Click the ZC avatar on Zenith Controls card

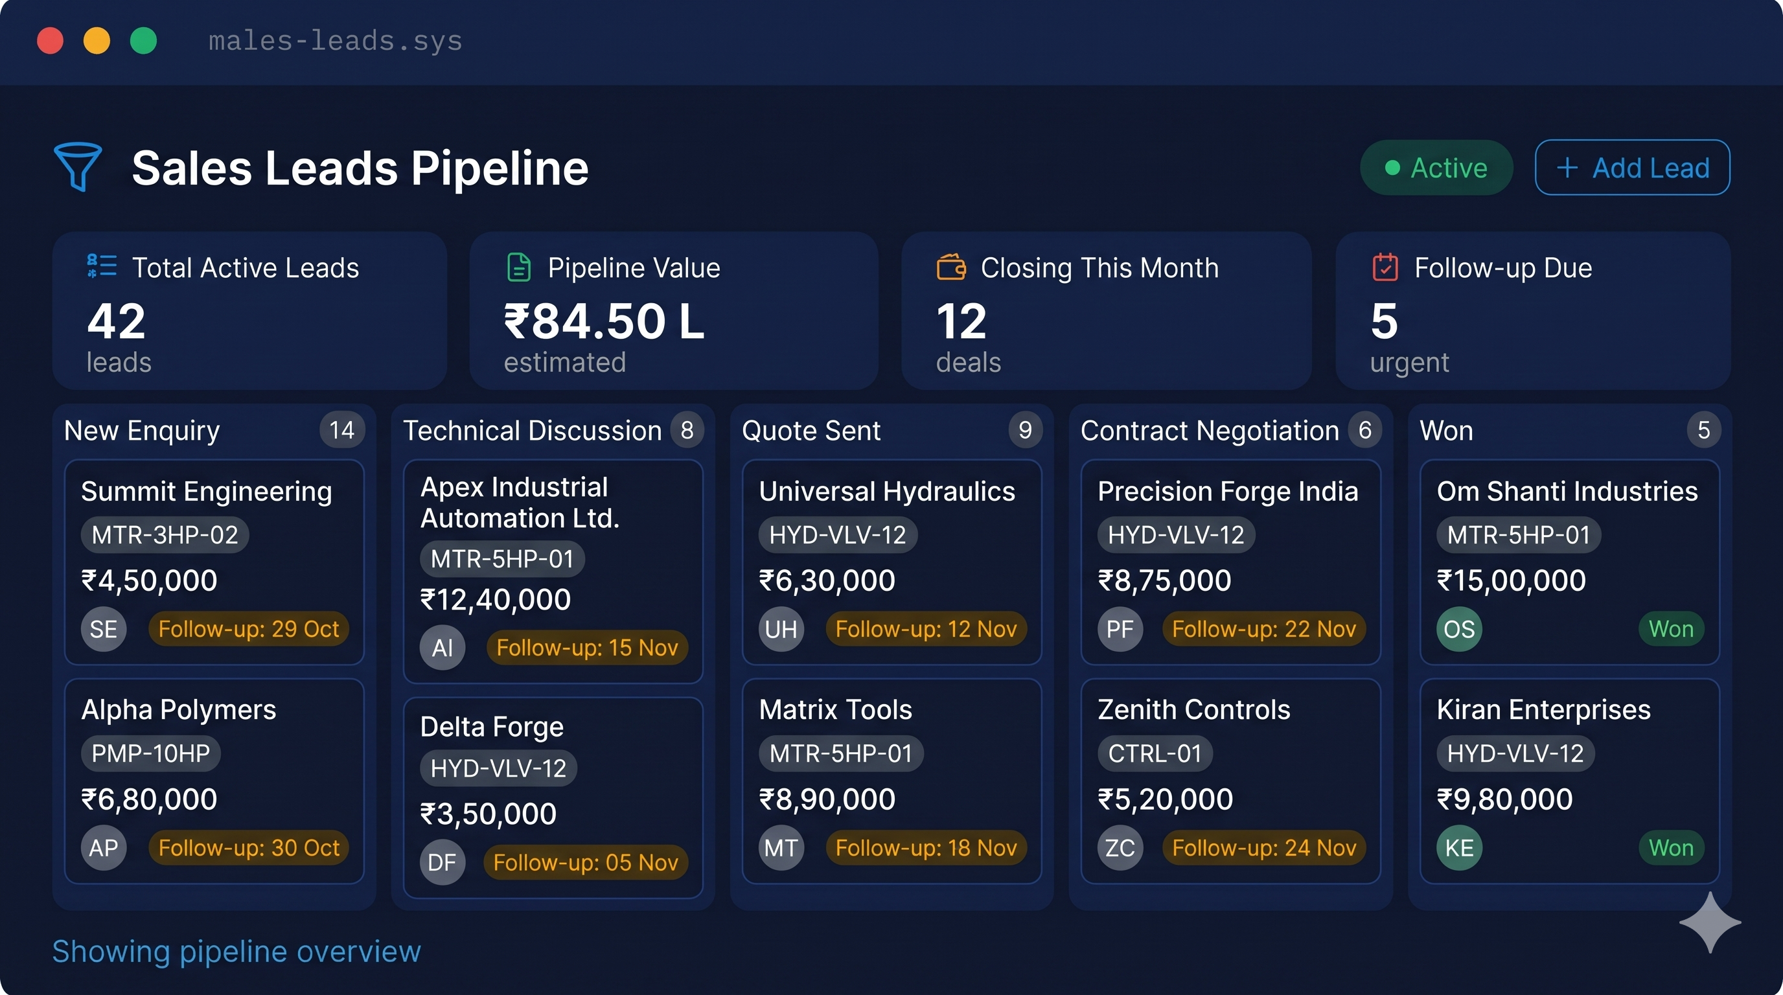1120,847
